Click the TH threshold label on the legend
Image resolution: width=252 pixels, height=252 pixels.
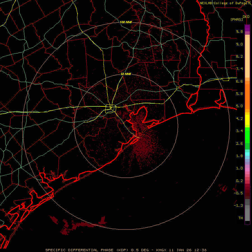click(241, 218)
